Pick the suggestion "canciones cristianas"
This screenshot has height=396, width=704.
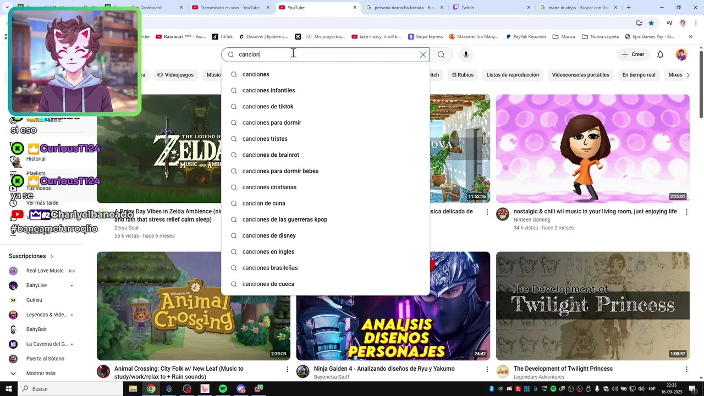coord(325,187)
